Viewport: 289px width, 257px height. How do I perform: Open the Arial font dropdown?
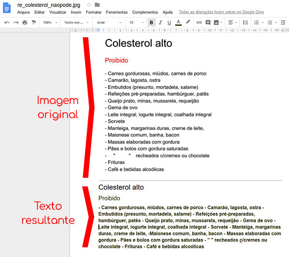tap(109, 23)
